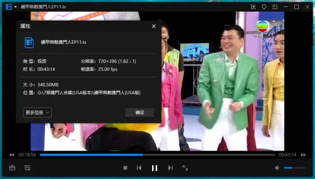Click the file location path starting with G:\
Viewport: 315px width, 179px height.
(x=89, y=93)
